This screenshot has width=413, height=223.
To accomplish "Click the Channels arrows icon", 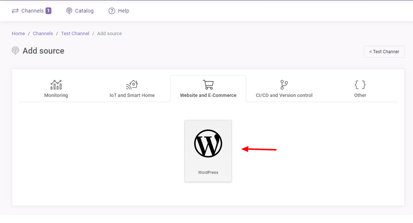I will [x=15, y=11].
